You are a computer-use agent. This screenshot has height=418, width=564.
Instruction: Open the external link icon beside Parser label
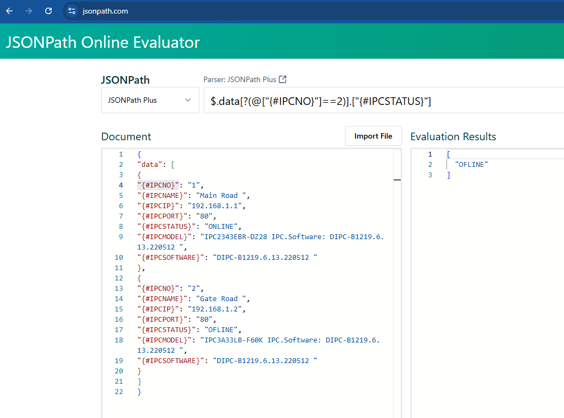pos(283,79)
